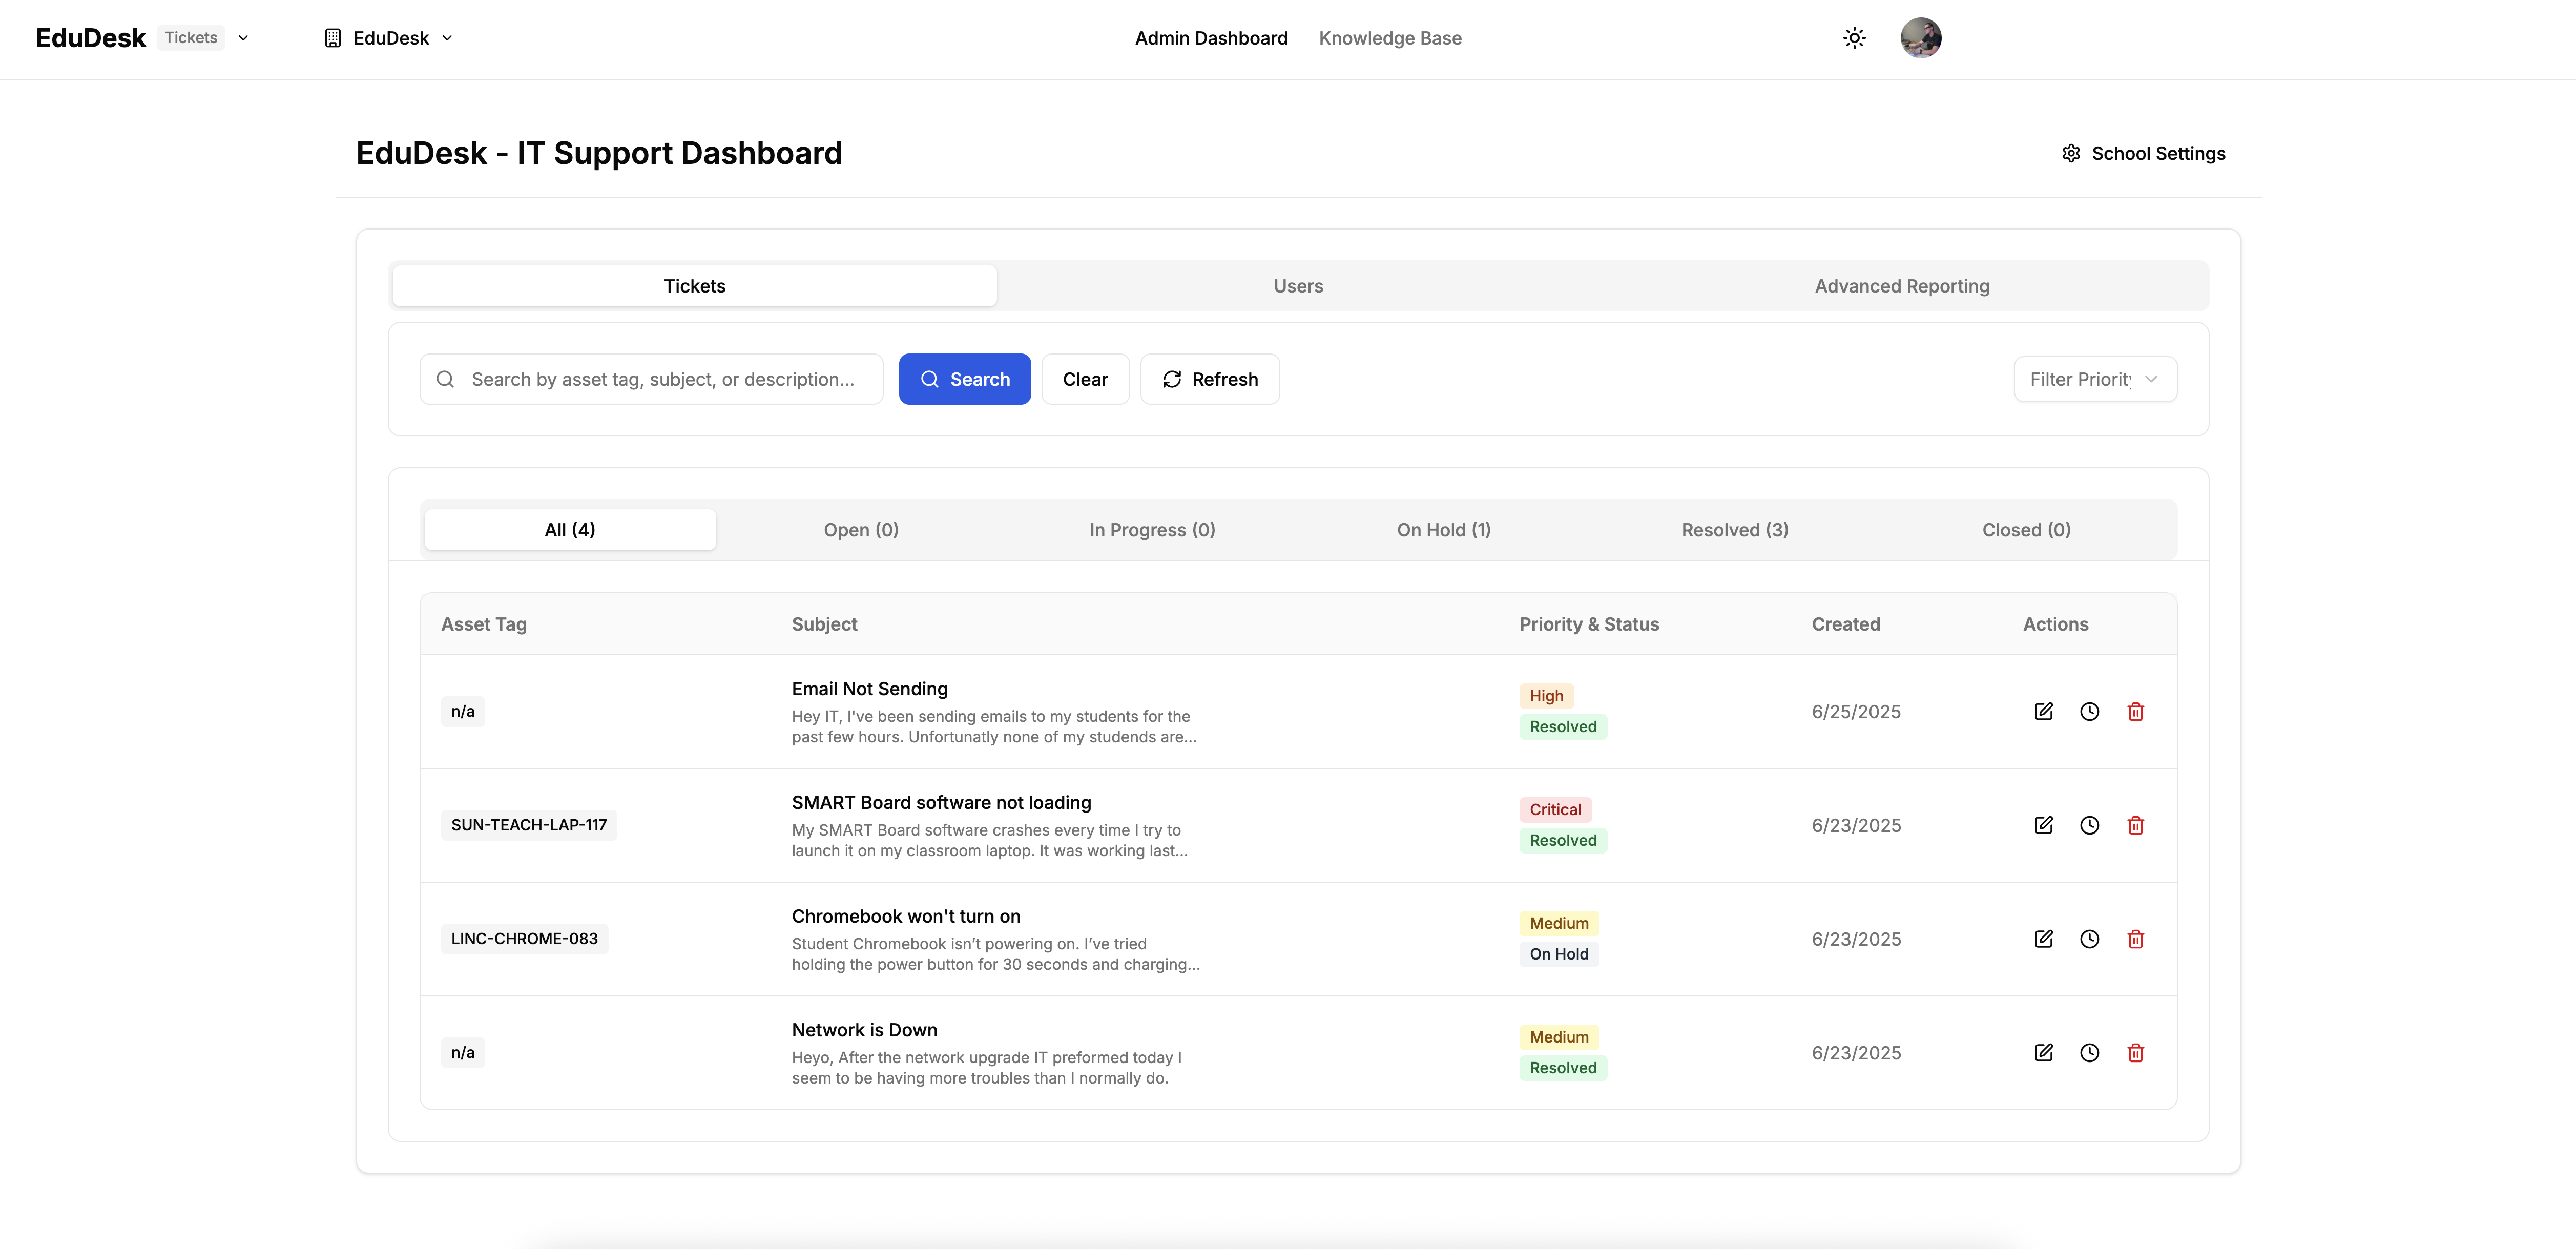Edit the "Email Not Sending" ticket
The height and width of the screenshot is (1249, 2576).
click(2044, 711)
